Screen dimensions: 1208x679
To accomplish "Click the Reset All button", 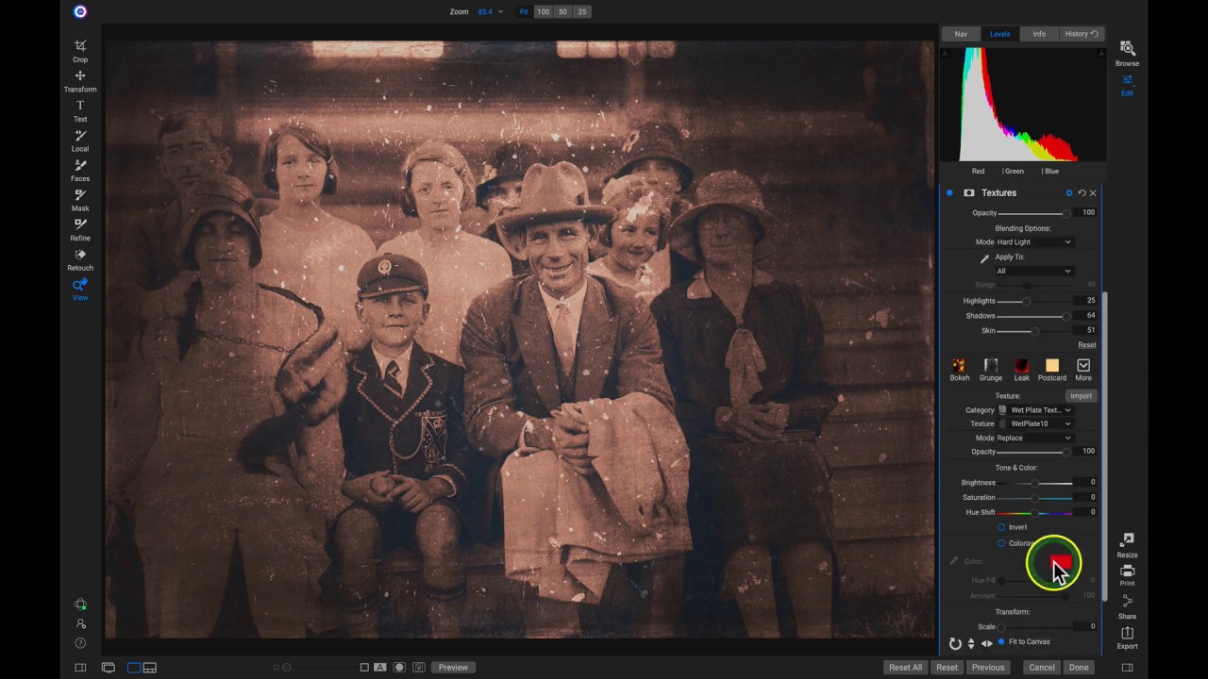I will [905, 667].
